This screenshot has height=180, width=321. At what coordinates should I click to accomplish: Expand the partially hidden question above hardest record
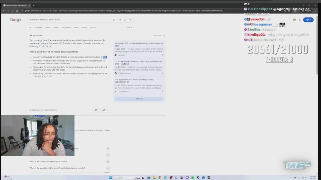click(108, 155)
